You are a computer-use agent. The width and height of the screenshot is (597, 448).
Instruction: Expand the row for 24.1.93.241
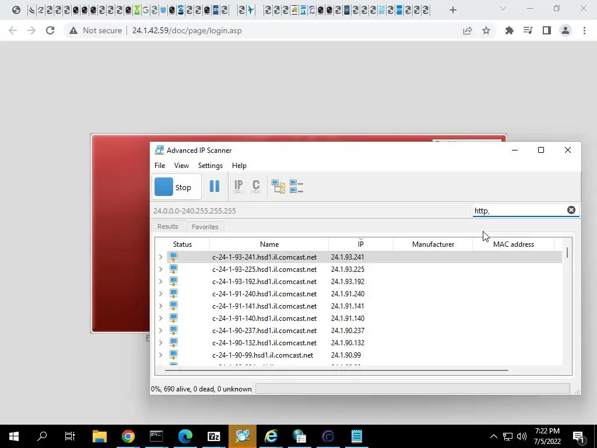coord(161,257)
